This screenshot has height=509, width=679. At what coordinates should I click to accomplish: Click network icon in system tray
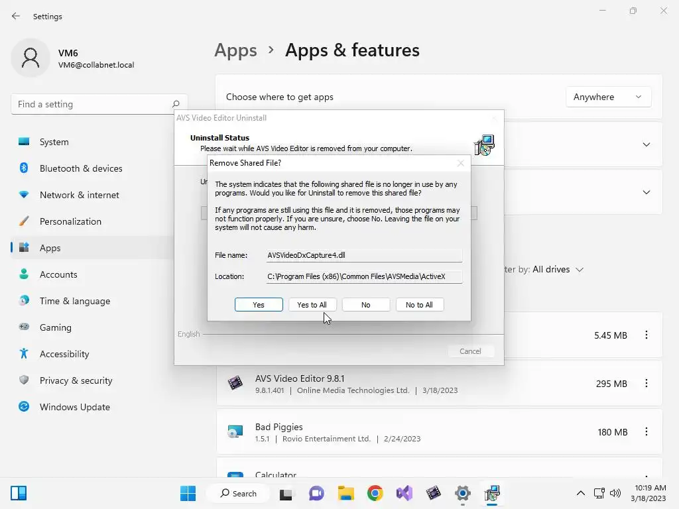point(599,493)
